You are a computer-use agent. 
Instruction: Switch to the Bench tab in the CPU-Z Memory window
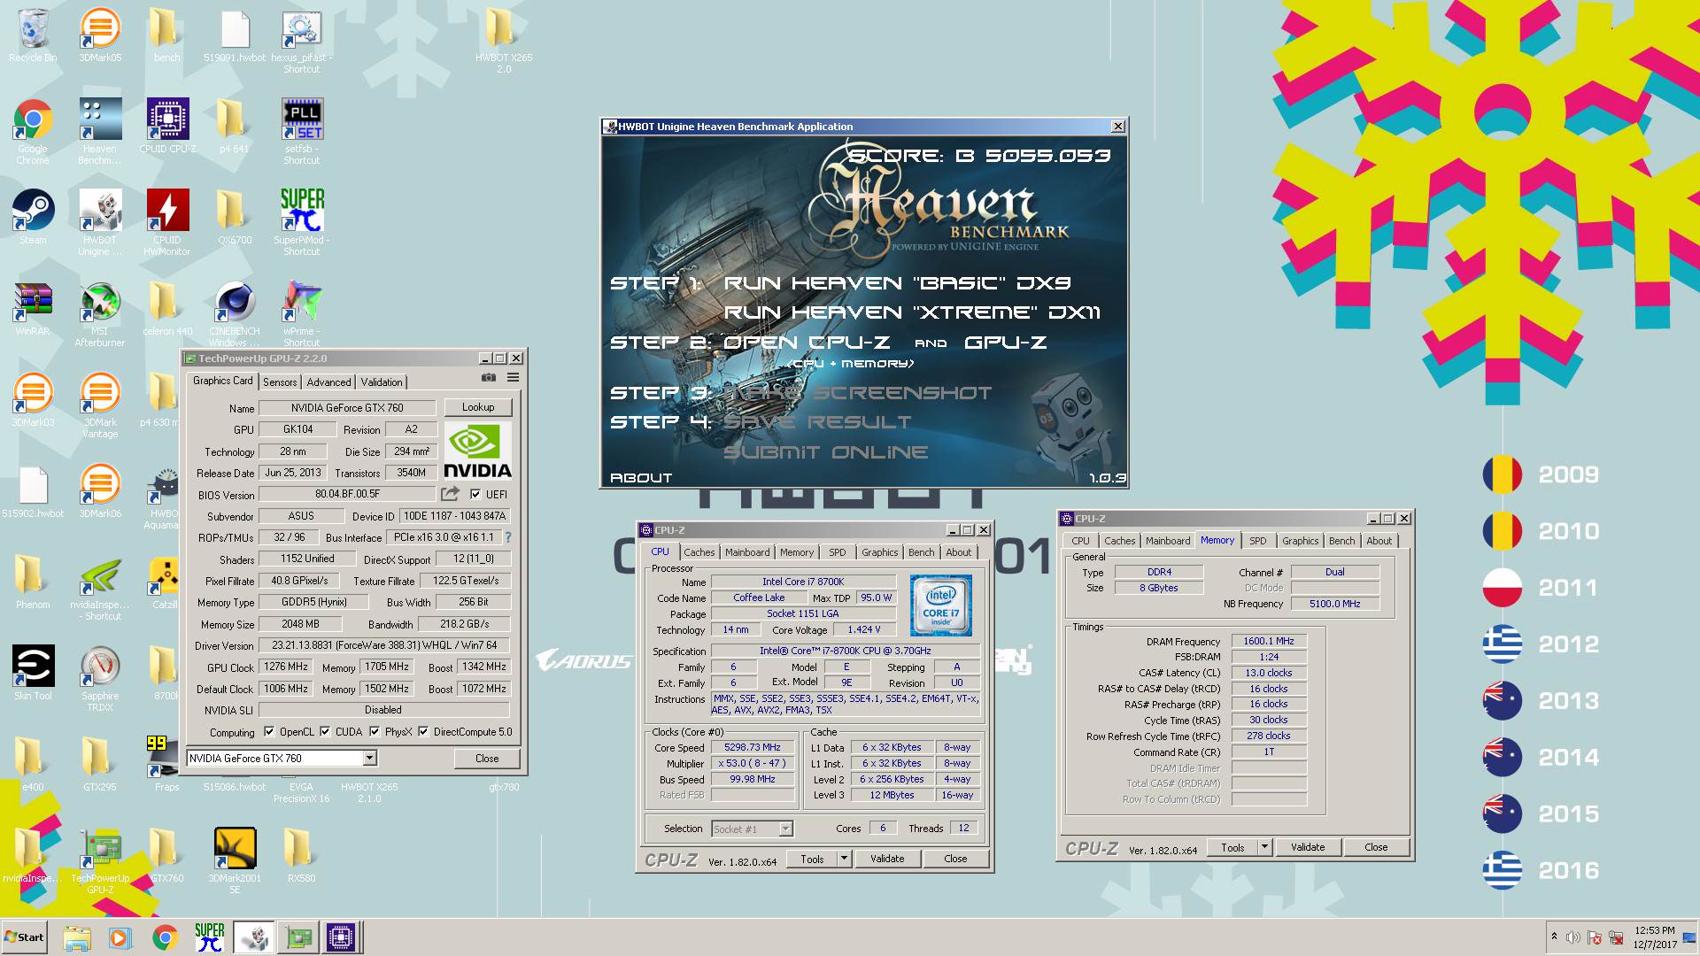click(1341, 541)
